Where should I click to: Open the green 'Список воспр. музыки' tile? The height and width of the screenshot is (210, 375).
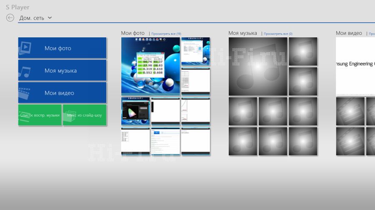[x=40, y=115]
